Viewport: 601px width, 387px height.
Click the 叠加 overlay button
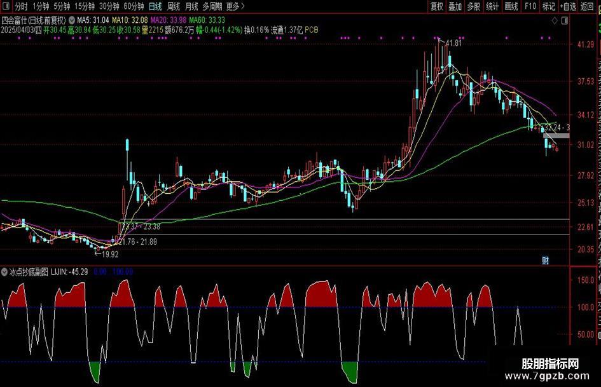click(455, 6)
